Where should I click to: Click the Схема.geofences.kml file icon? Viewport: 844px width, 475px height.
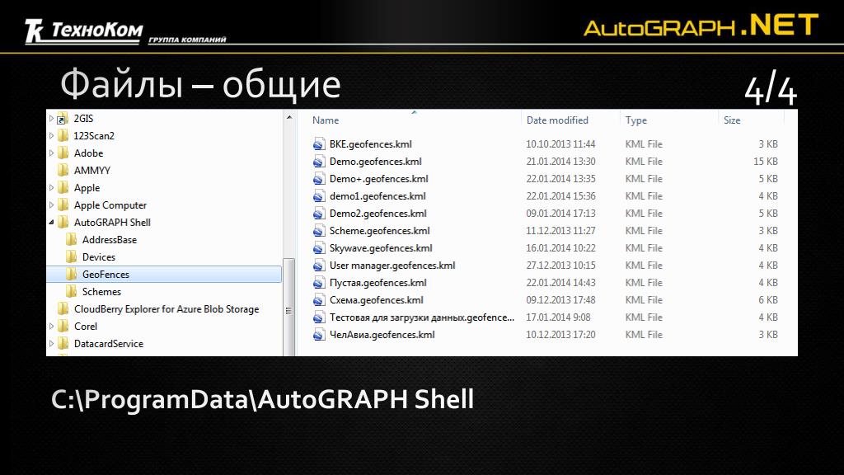(319, 300)
